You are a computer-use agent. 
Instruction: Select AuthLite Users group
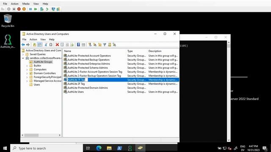click(75, 92)
